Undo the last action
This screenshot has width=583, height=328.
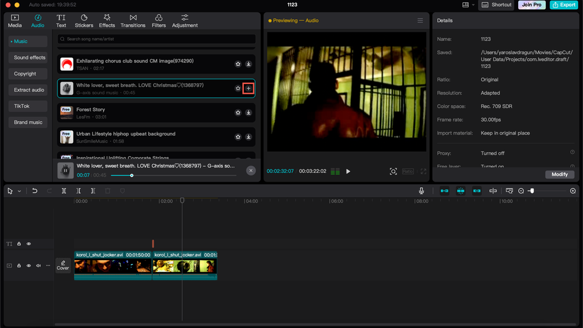coord(35,191)
